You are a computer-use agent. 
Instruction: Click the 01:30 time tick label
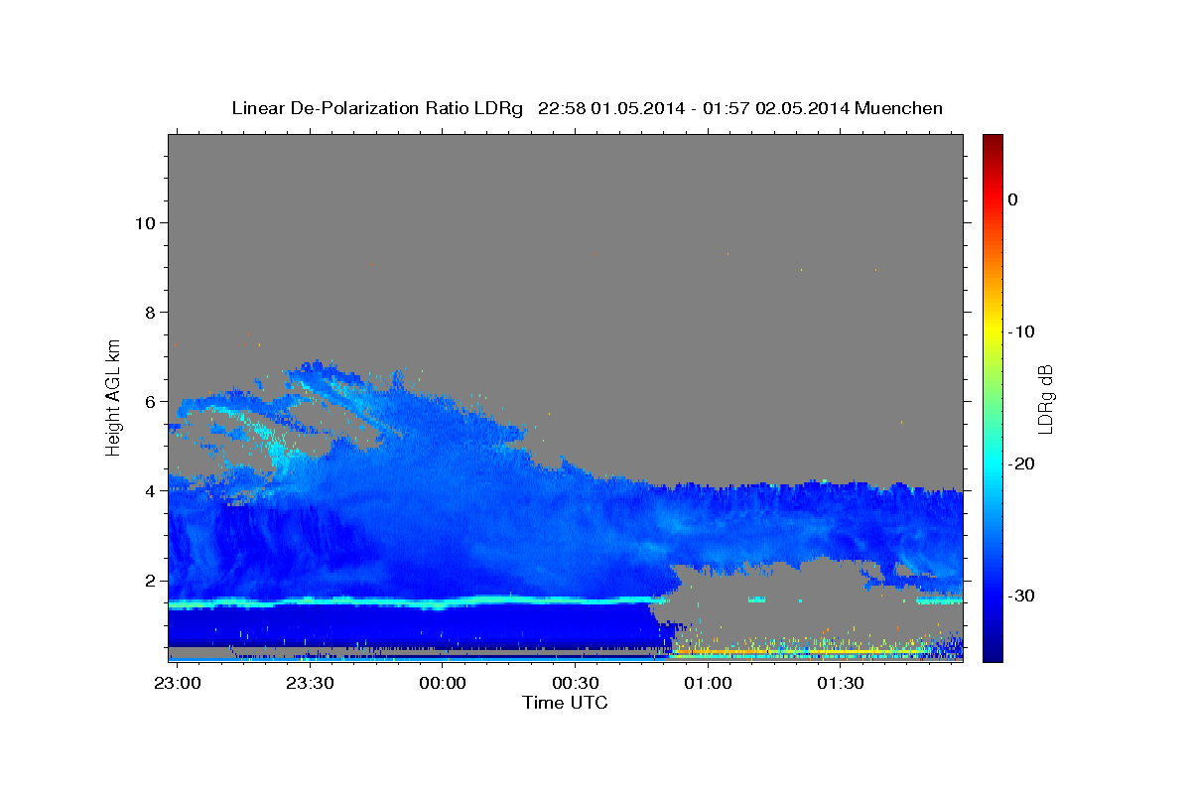(x=841, y=683)
